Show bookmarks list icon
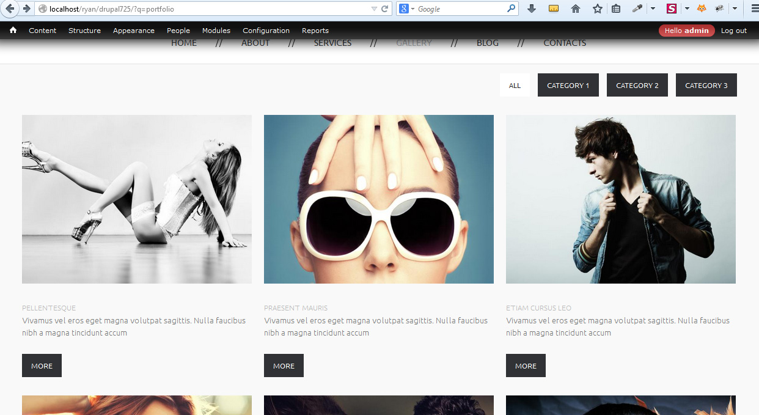Viewport: 759px width, 415px height. (x=616, y=9)
